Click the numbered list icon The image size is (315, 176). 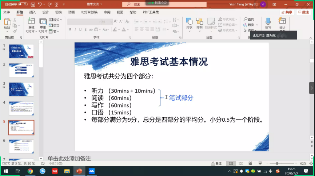tap(145, 21)
